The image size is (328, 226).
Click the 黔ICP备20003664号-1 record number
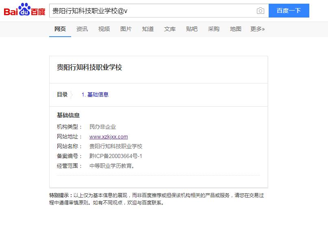tap(116, 156)
